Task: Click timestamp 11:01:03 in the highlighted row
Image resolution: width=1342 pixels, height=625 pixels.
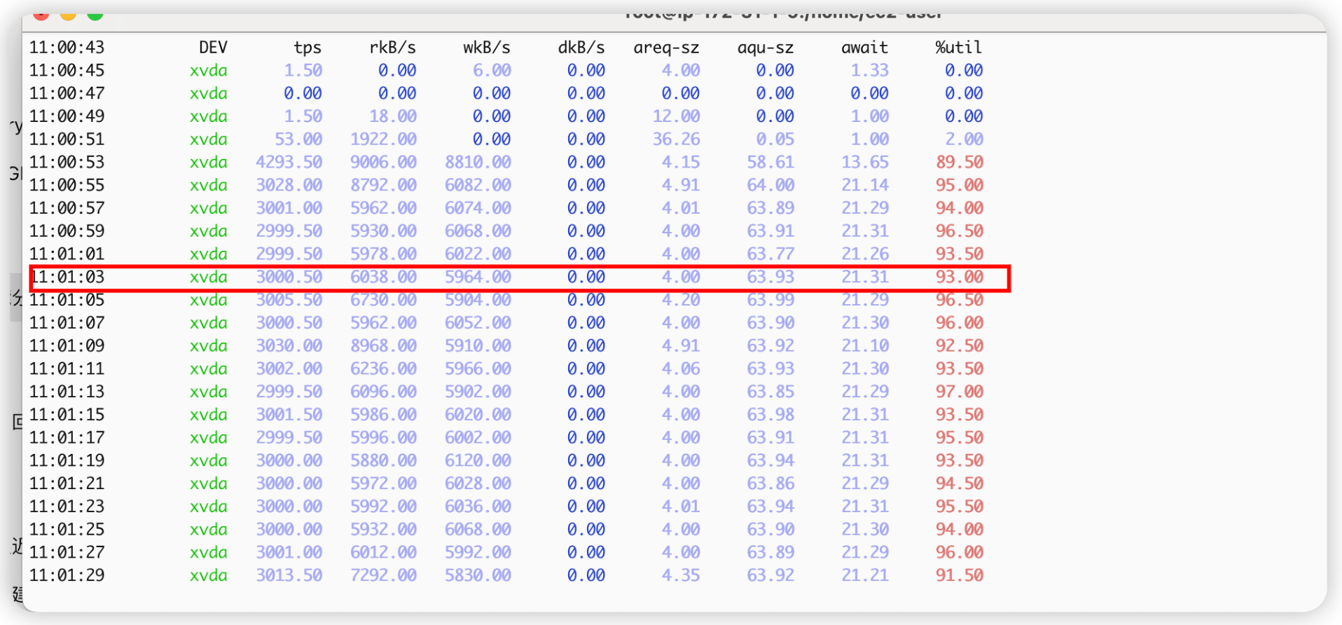Action: click(x=67, y=277)
